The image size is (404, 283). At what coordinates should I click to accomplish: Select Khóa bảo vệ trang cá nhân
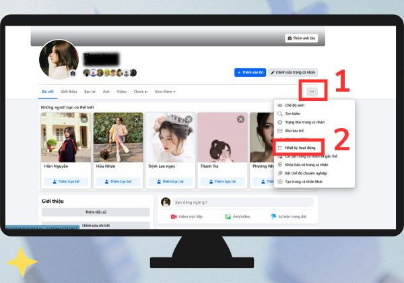314,164
